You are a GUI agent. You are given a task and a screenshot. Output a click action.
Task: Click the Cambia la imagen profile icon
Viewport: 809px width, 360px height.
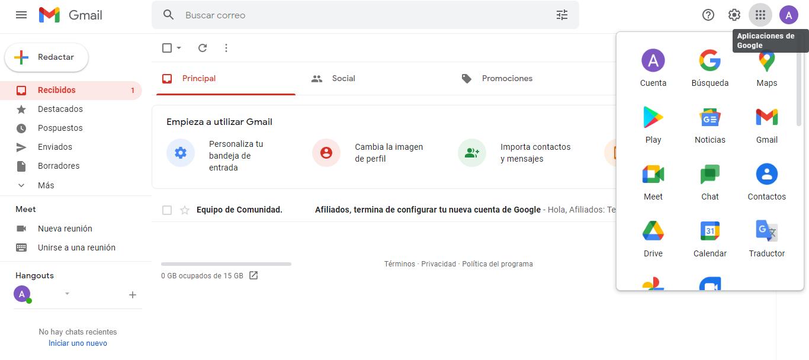[326, 153]
